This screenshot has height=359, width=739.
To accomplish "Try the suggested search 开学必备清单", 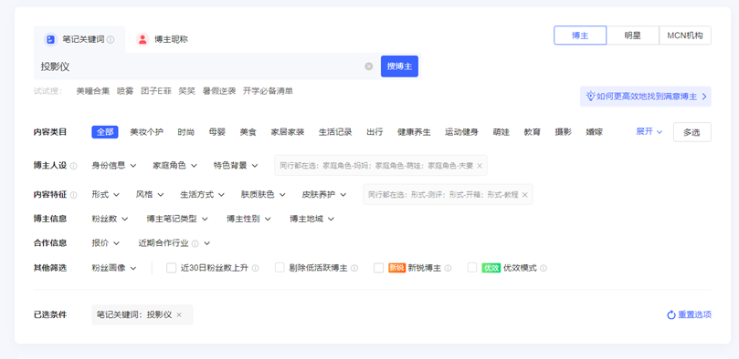I will click(x=268, y=91).
